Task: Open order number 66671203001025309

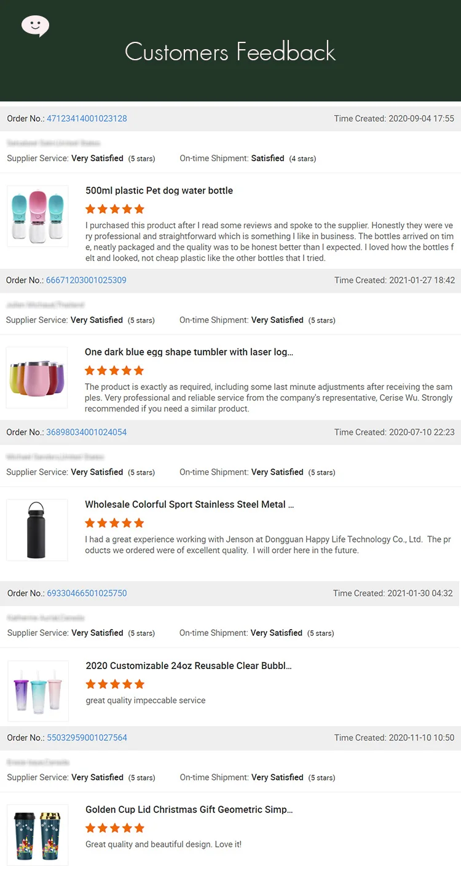Action: pos(86,280)
